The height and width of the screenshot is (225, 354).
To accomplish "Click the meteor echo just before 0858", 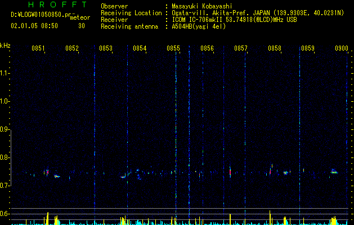I will point(270,172).
